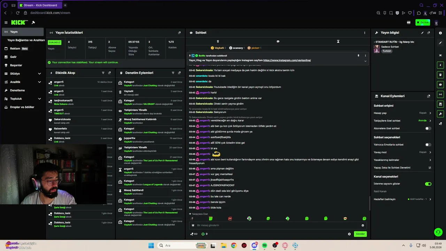446x251 pixels.
Task: Toggle Yalnızca Emotlarla sohbet switch
Action: tap(428, 145)
